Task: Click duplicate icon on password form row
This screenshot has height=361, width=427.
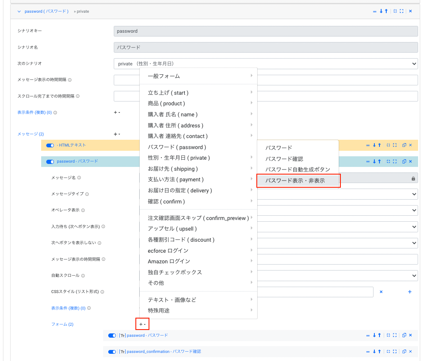Action: point(404,336)
